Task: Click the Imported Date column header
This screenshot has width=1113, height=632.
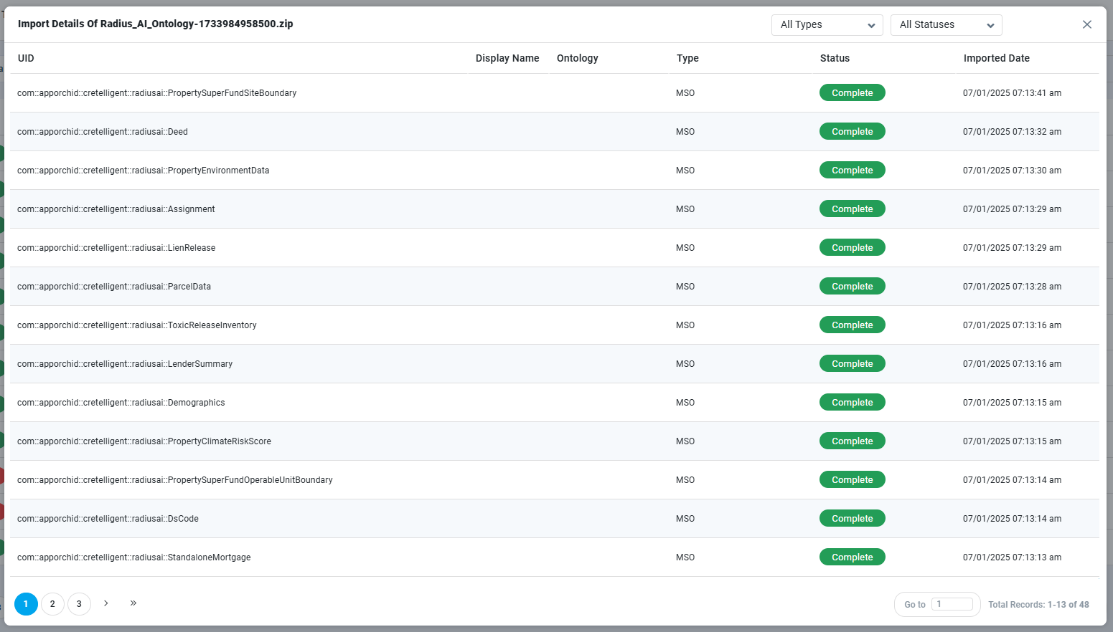Action: pos(996,58)
